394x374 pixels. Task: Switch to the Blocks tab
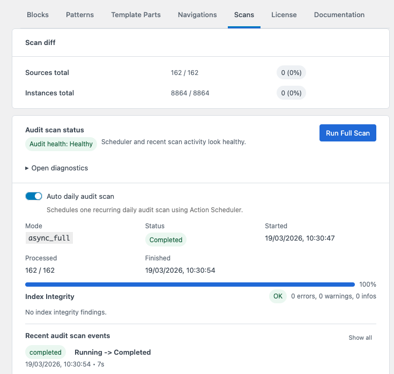coord(38,15)
